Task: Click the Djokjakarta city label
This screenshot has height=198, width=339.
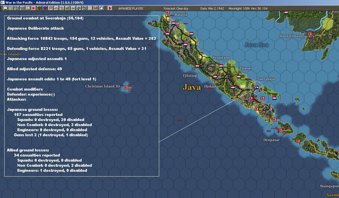Action: pyautogui.click(x=214, y=86)
